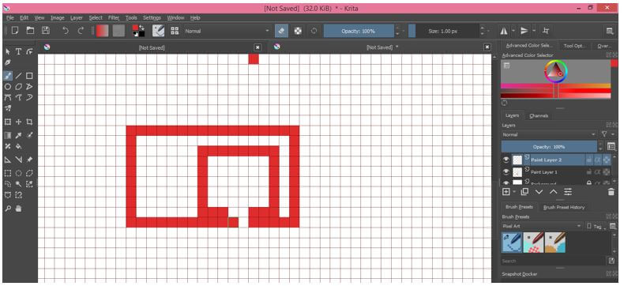
Task: Select the Text tool in toolbox
Action: click(x=18, y=51)
